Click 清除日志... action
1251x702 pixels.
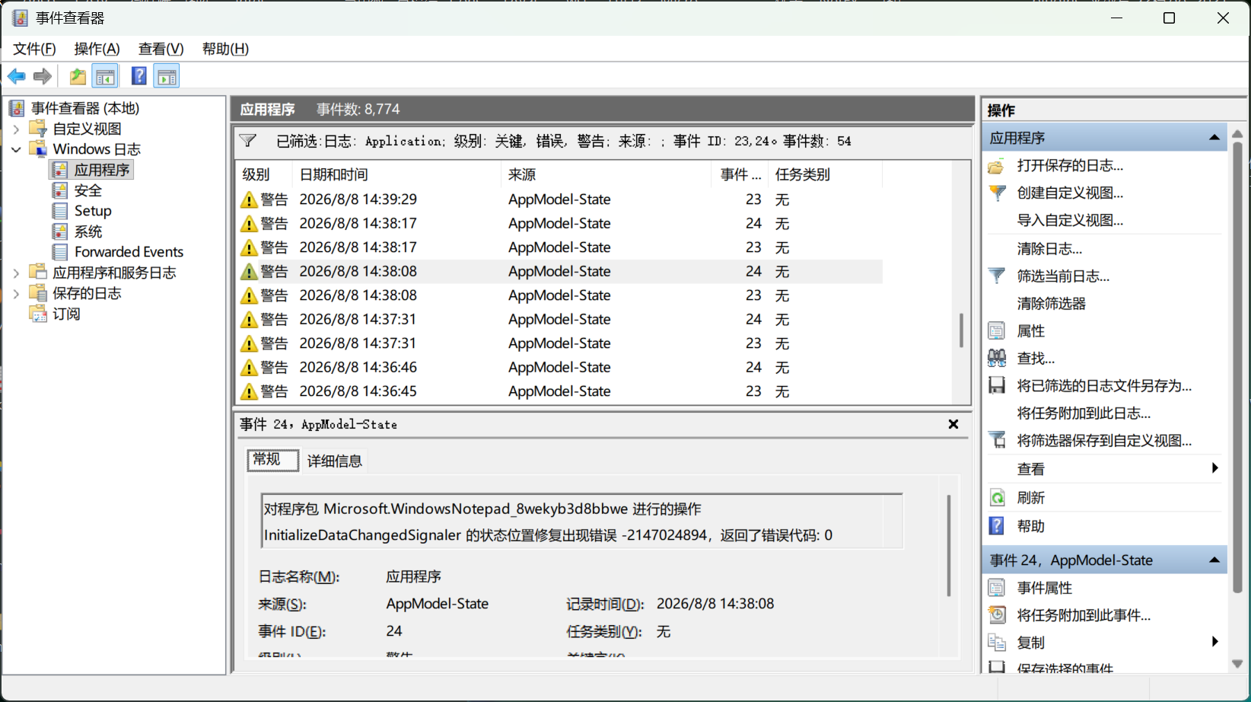(1049, 249)
